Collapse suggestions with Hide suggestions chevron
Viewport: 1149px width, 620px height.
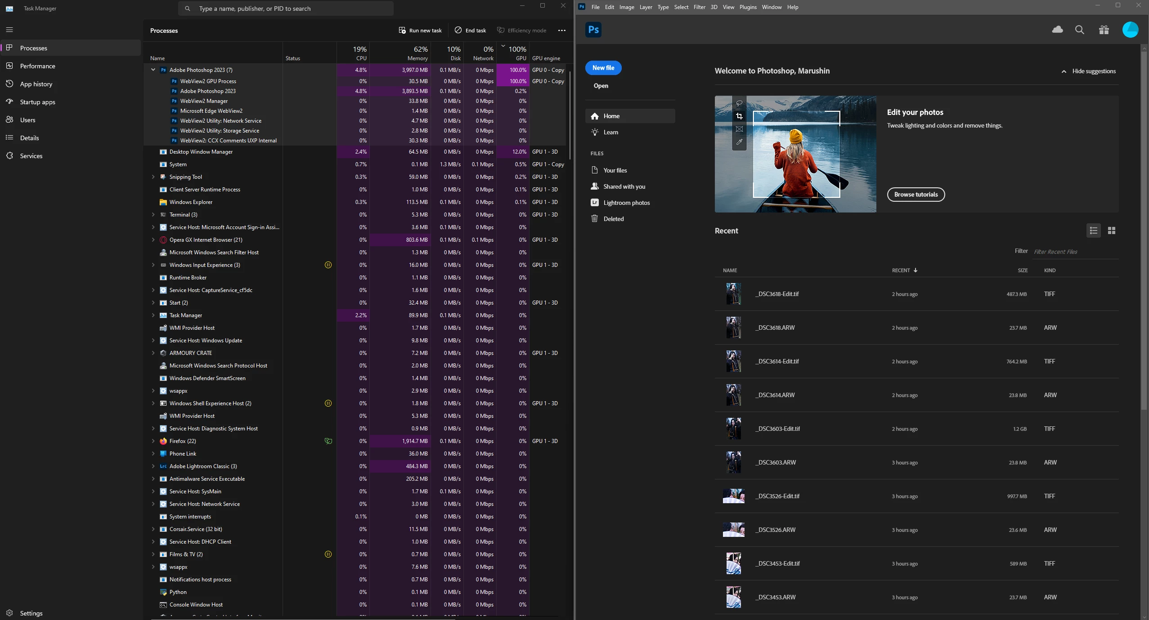tap(1064, 71)
